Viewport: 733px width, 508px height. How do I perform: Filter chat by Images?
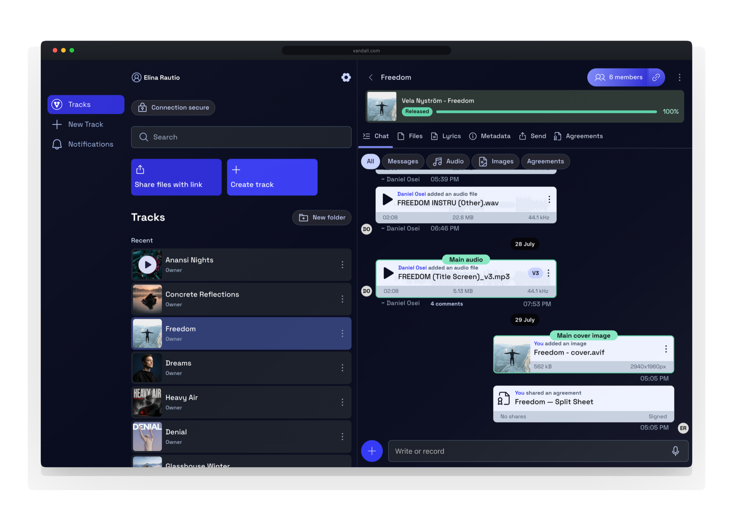(x=495, y=161)
